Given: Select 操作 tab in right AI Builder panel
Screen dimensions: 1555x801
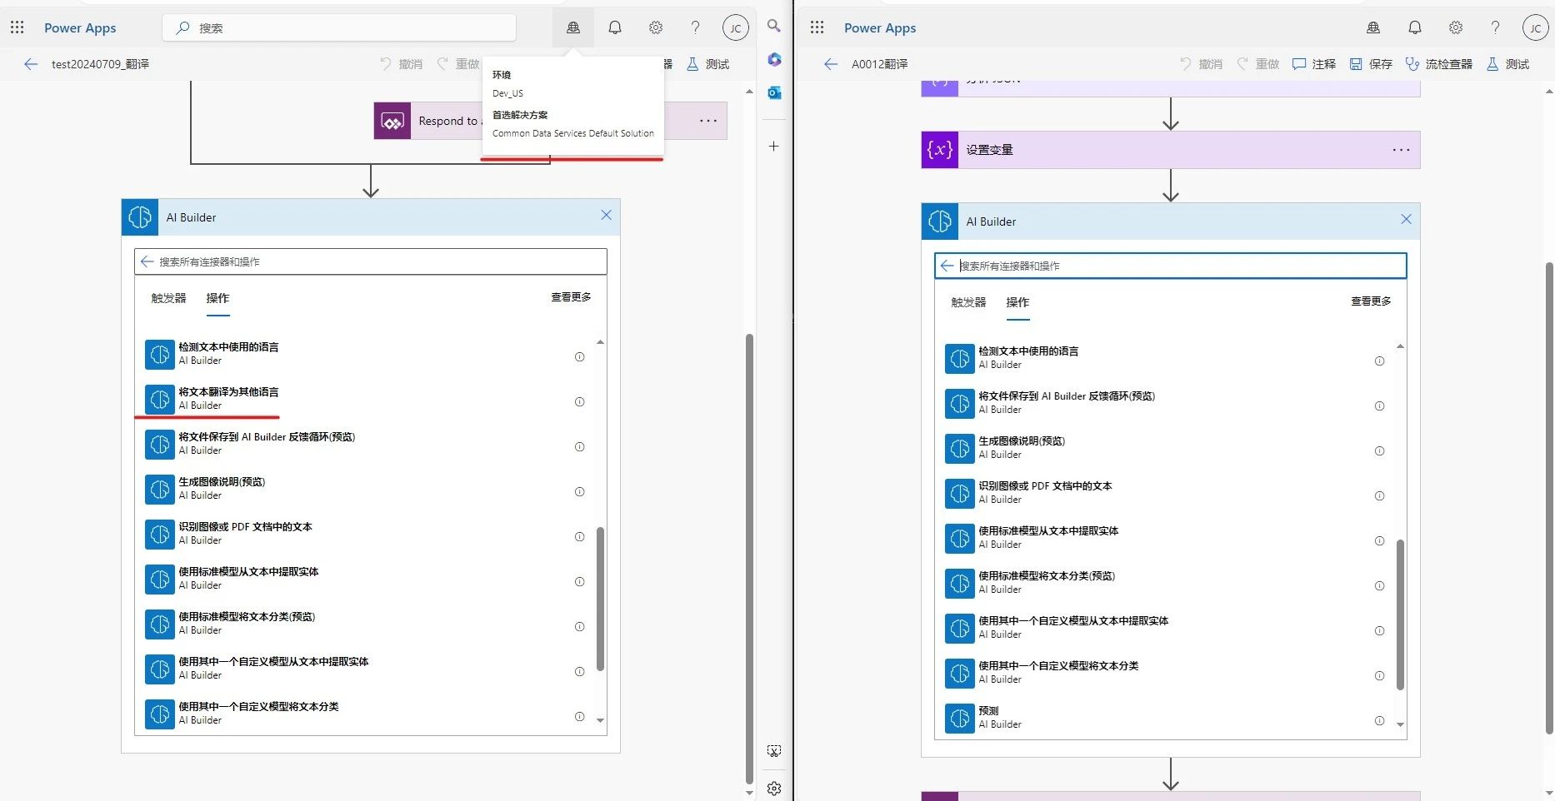Looking at the screenshot, I should click(1017, 302).
